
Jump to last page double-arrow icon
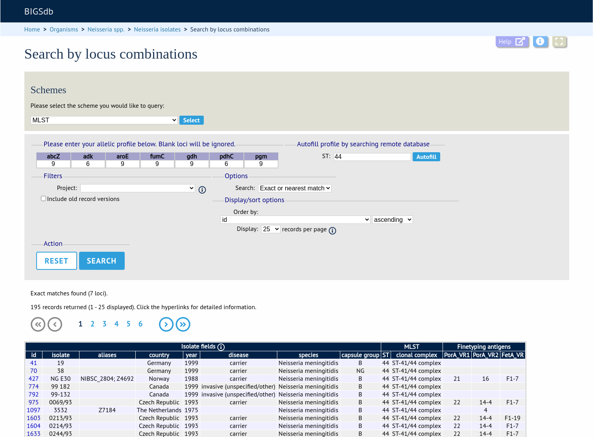tap(183, 325)
